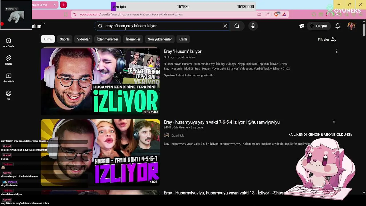Open the yayın vakti 7-6-5-4 video thumbnail
Image resolution: width=366 pixels, height=206 pixels.
point(100,152)
